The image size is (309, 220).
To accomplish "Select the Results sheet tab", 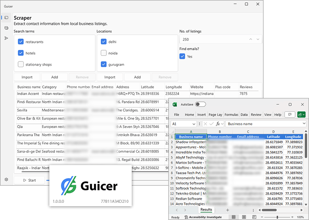I will [206, 210].
